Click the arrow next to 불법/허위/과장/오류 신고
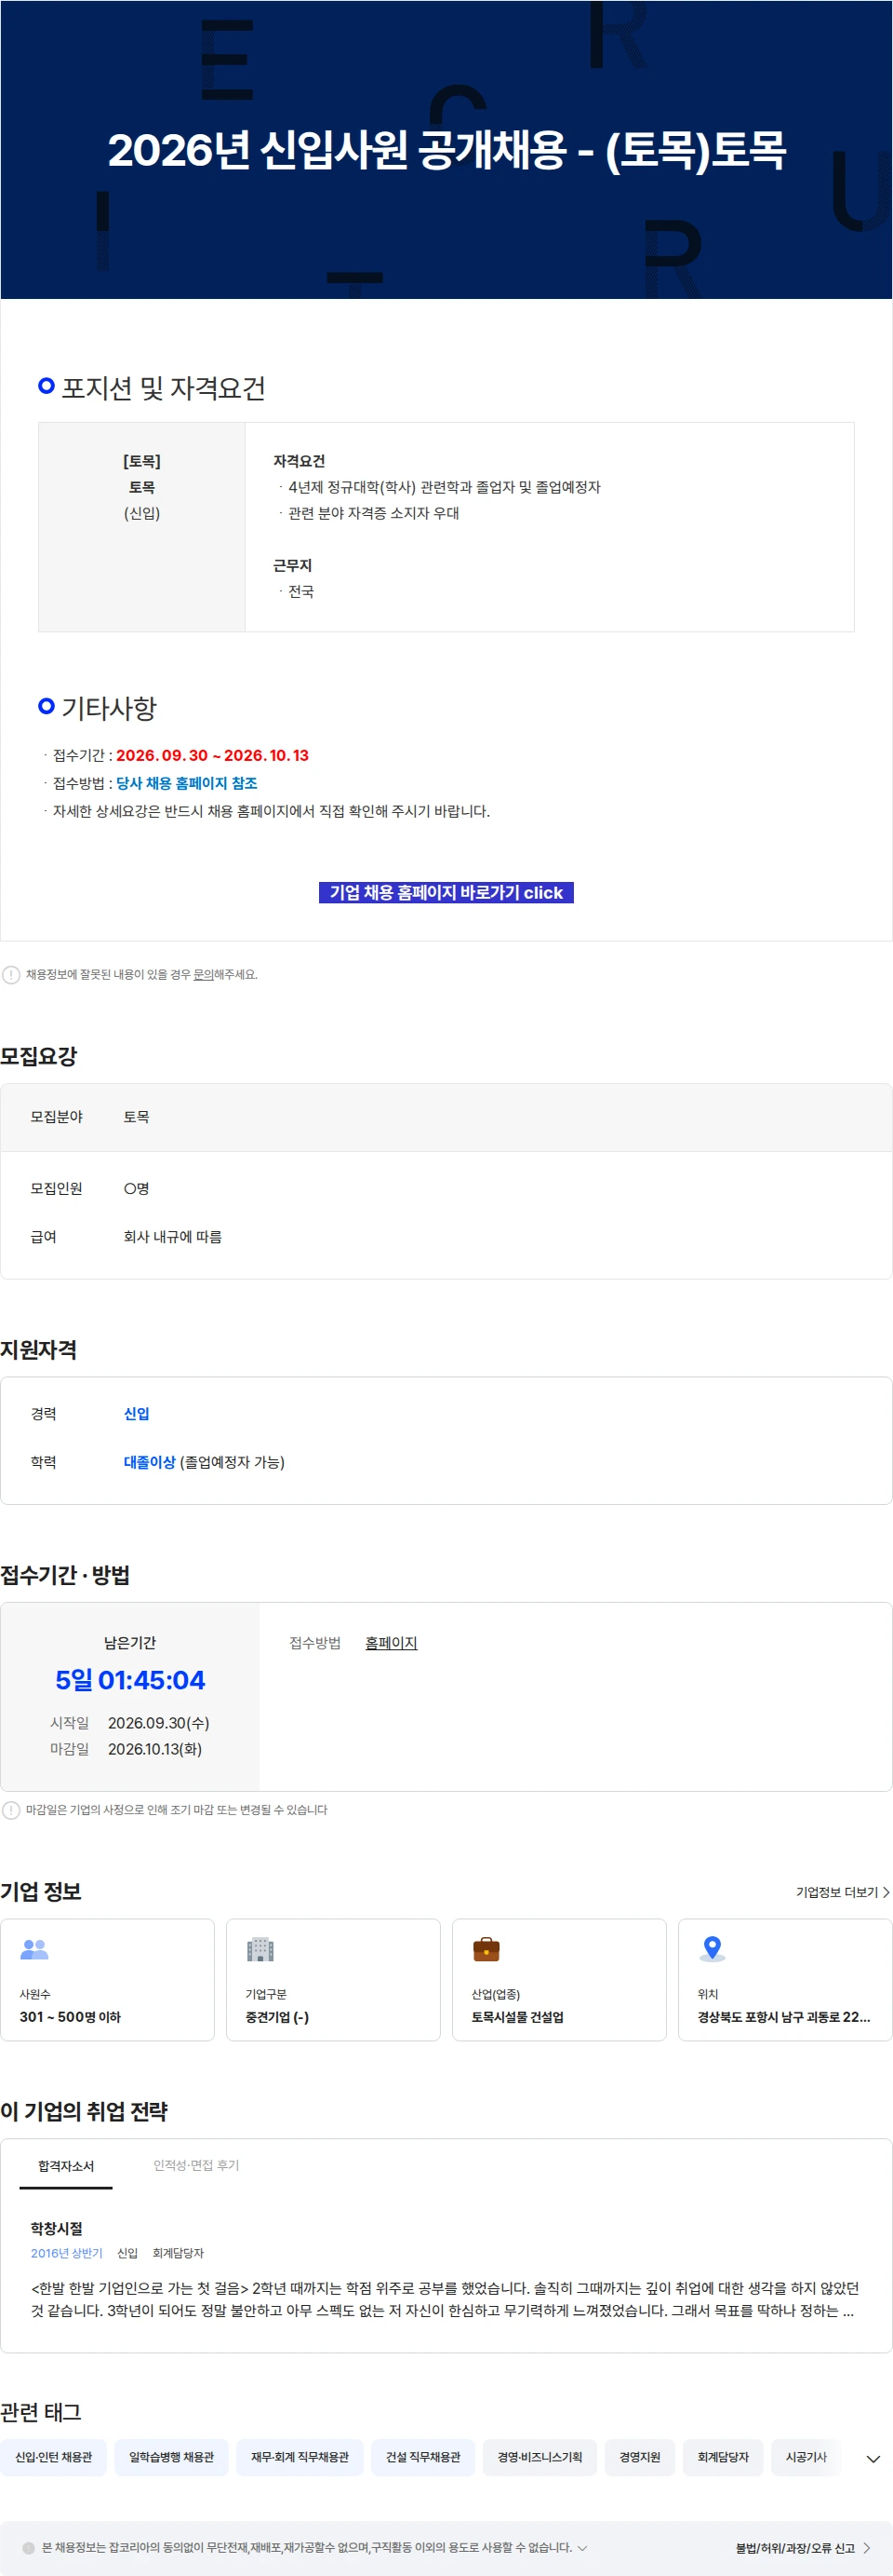893x2576 pixels. click(x=866, y=2548)
